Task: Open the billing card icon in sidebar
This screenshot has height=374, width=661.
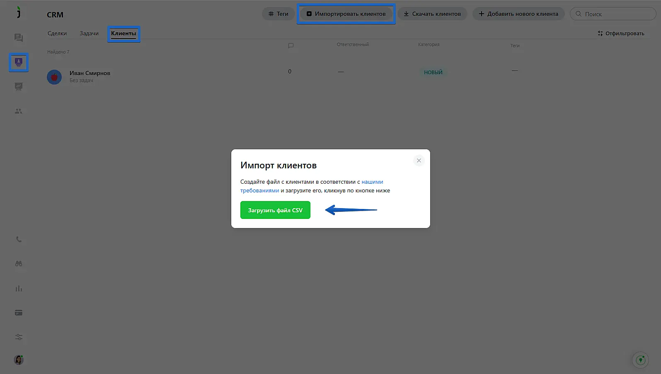Action: point(19,313)
